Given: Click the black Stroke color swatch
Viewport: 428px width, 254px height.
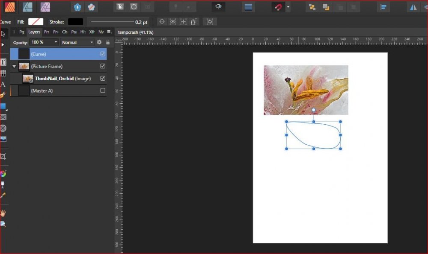Looking at the screenshot, I should click(75, 21).
